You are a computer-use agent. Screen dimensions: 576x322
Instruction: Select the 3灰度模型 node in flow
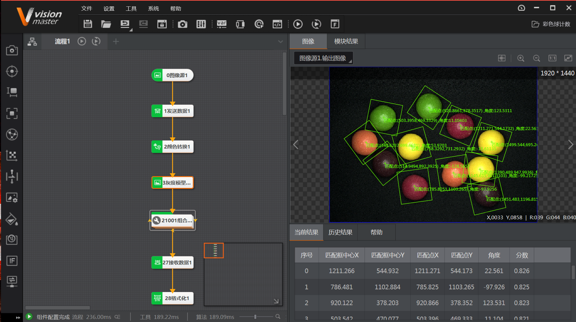(173, 183)
